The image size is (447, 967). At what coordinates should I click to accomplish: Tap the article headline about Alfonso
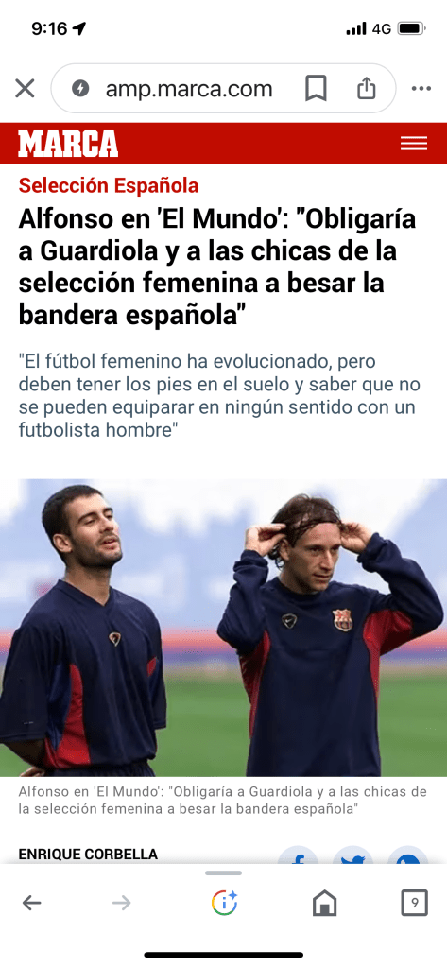pos(217,267)
